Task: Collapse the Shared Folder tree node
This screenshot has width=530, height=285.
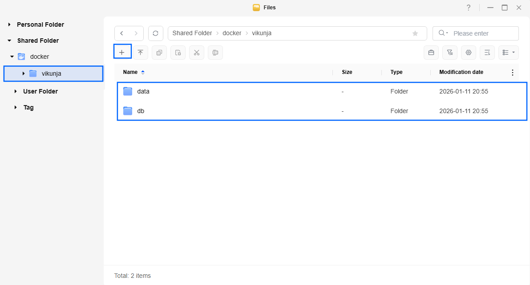Action: [9, 41]
